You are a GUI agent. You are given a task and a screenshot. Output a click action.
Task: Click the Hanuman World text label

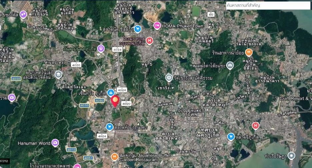(34, 143)
